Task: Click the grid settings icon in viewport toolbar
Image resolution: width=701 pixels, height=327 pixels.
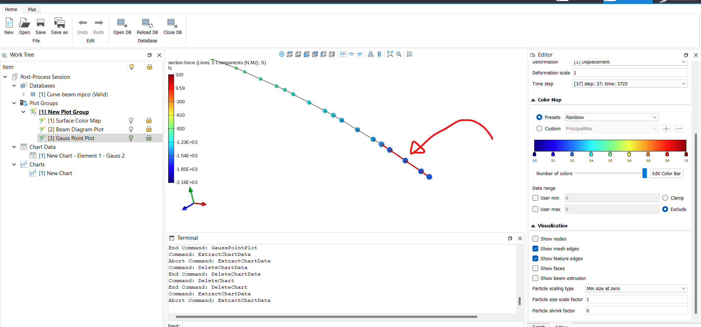Action: tap(410, 54)
